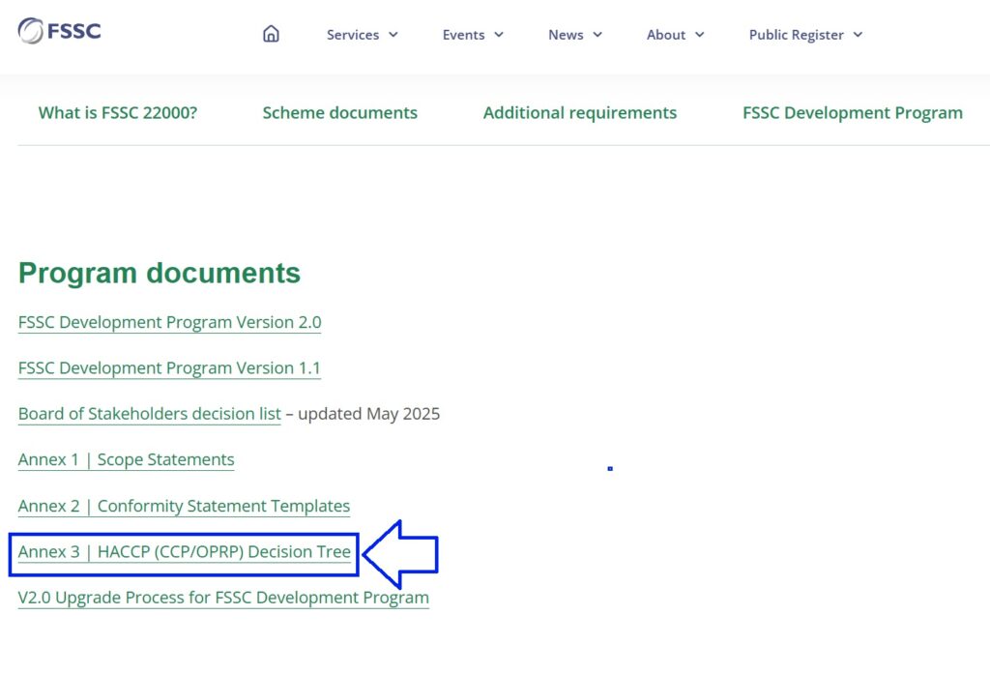Viewport: 990px width, 674px height.
Task: Click Annex 3 HACCP Decision Tree link
Action: click(x=184, y=552)
